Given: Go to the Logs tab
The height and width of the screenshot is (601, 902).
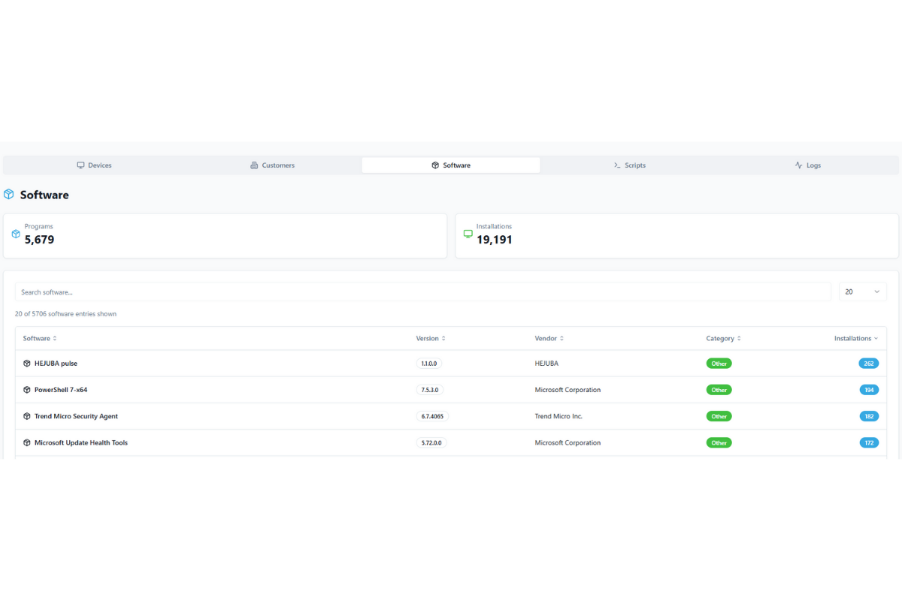Looking at the screenshot, I should [807, 165].
